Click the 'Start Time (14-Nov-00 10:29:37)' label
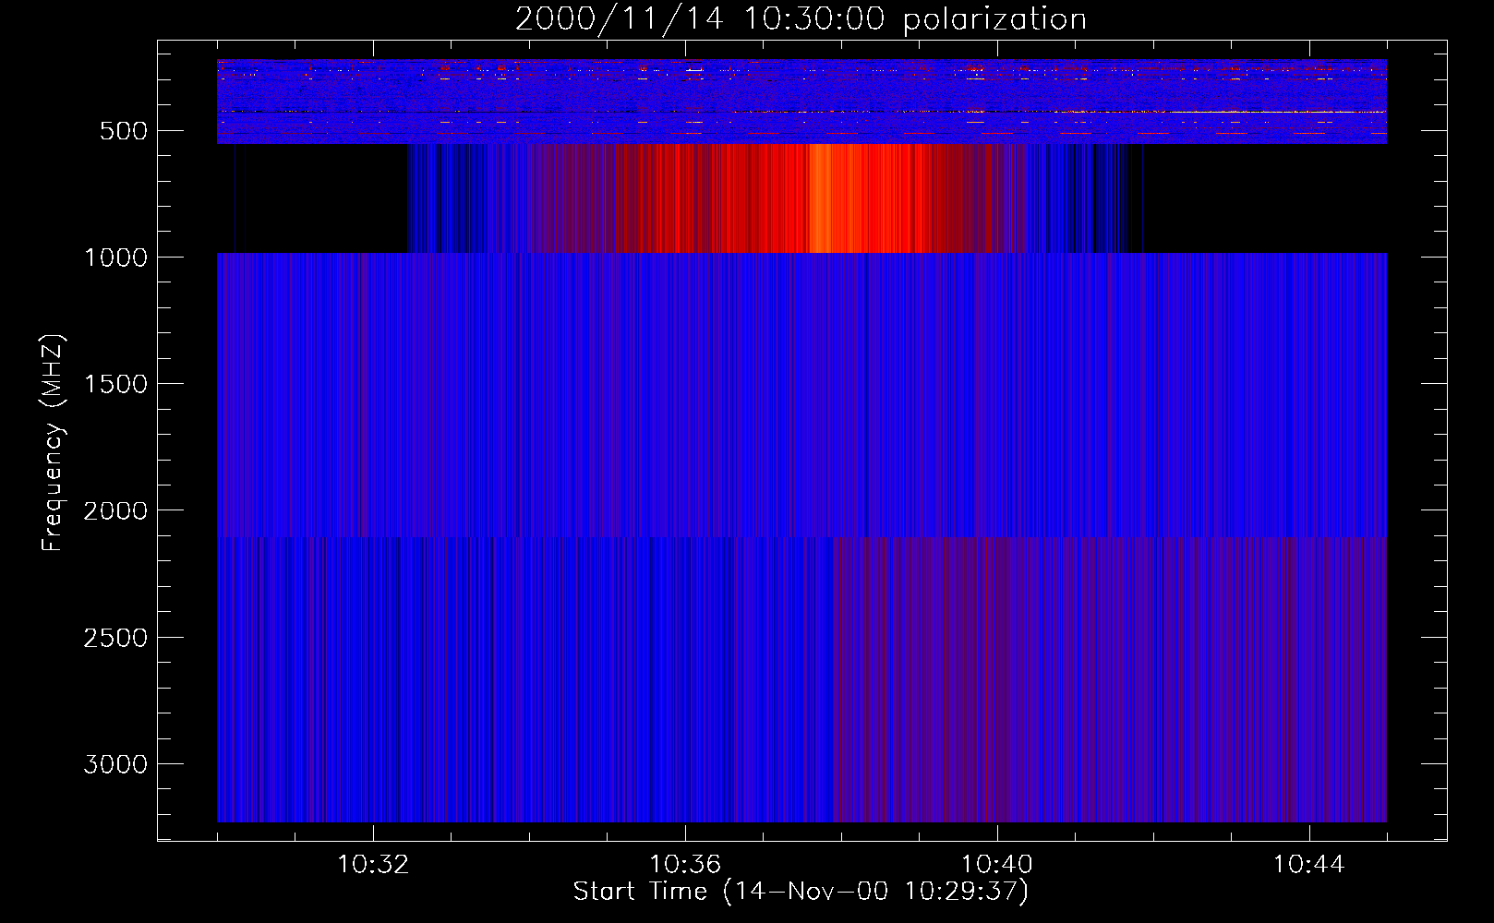This screenshot has width=1494, height=923. coord(801,892)
